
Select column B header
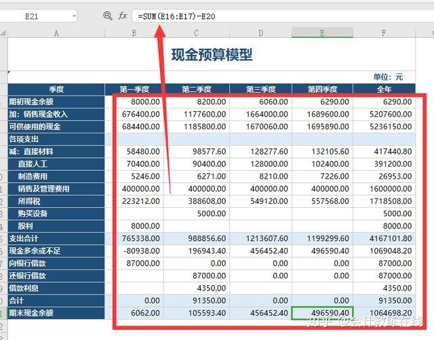tap(134, 33)
